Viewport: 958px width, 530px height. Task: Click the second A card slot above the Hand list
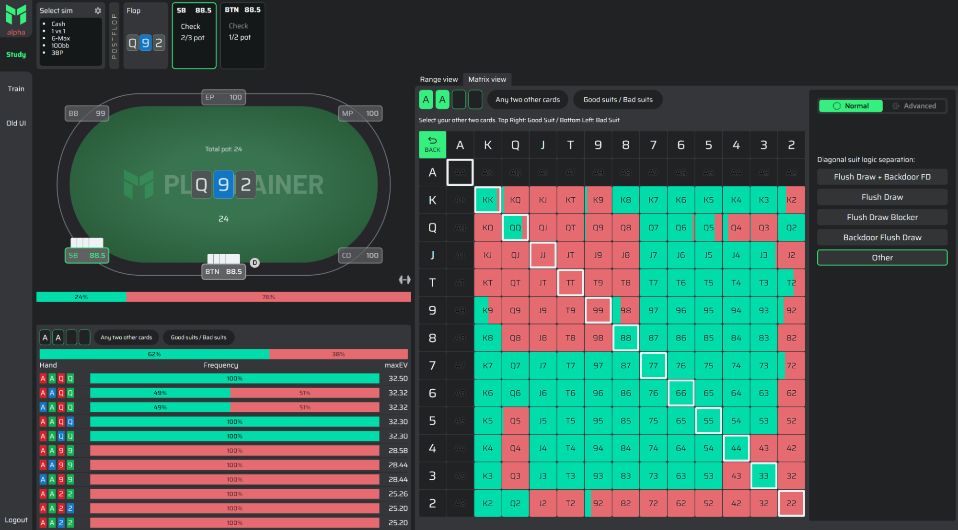tap(58, 338)
